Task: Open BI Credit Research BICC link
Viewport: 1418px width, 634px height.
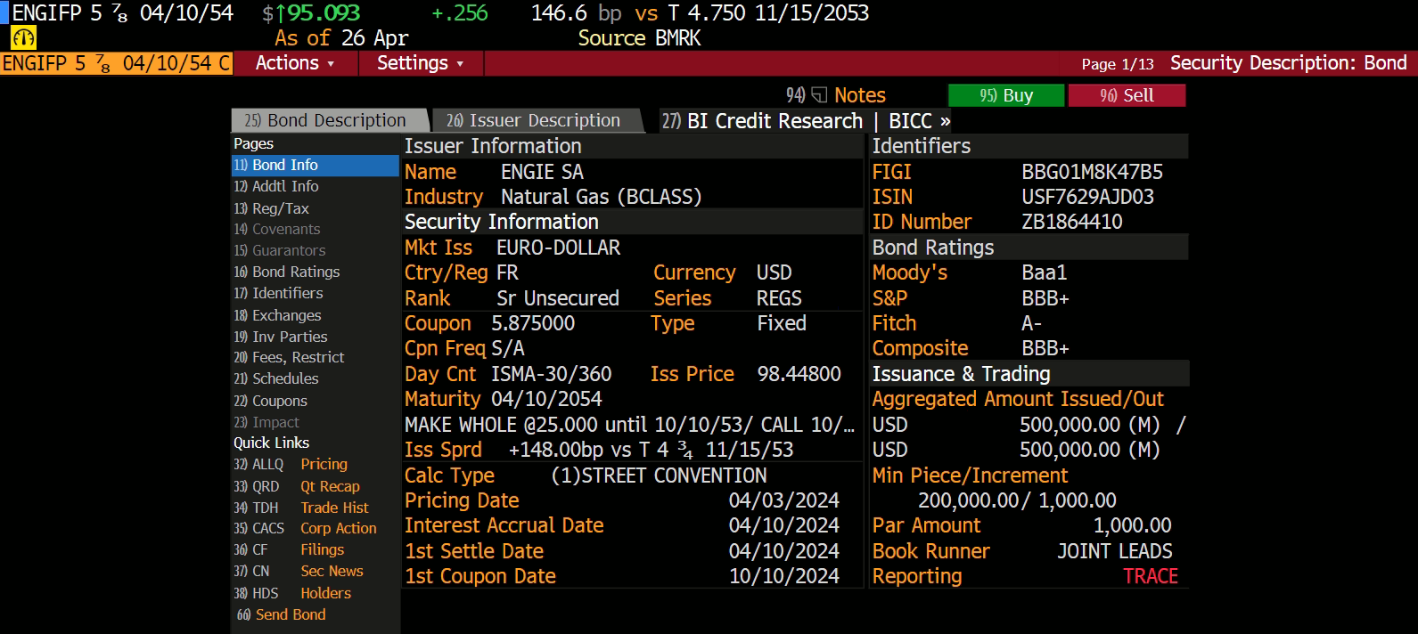Action: click(x=807, y=120)
